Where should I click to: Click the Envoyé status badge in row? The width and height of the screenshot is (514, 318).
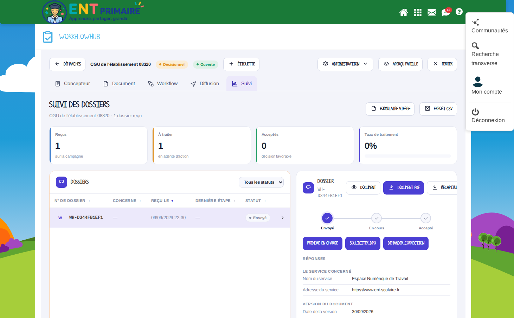click(258, 218)
